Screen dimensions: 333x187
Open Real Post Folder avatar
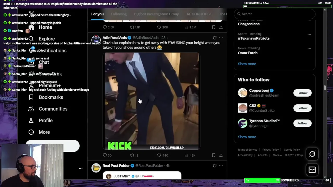click(x=96, y=168)
